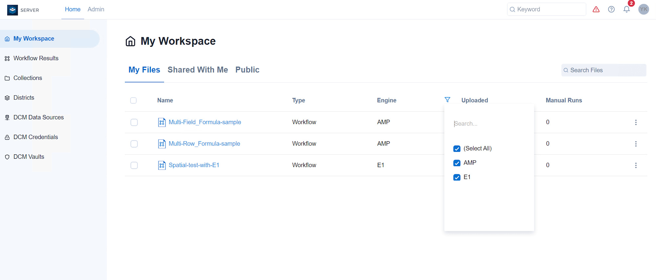Click the Collections folder sidebar icon
656x280 pixels.
tap(7, 78)
